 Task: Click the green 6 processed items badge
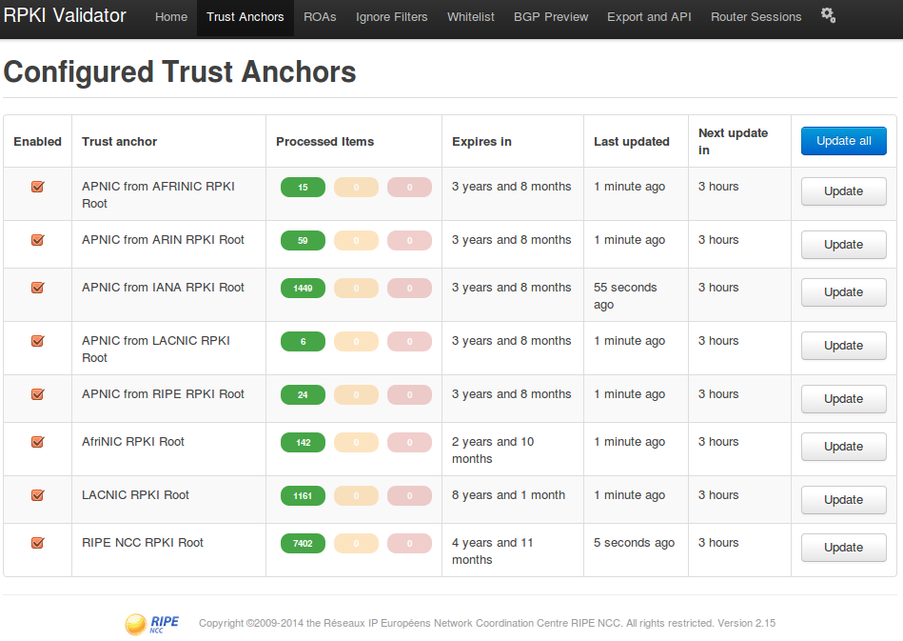[x=303, y=341]
